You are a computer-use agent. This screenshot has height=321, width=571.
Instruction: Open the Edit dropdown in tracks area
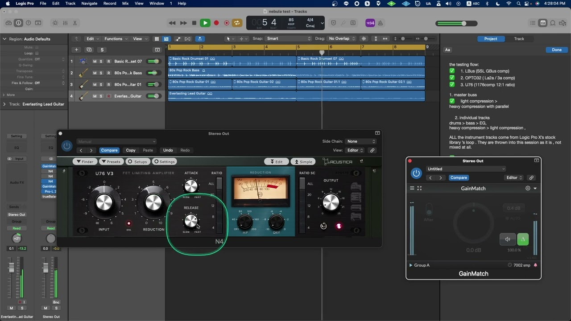tap(92, 39)
